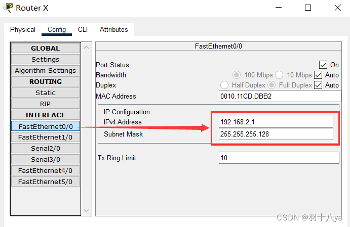This screenshot has width=350, height=227.
Task: Open the Attributes tab
Action: [114, 29]
